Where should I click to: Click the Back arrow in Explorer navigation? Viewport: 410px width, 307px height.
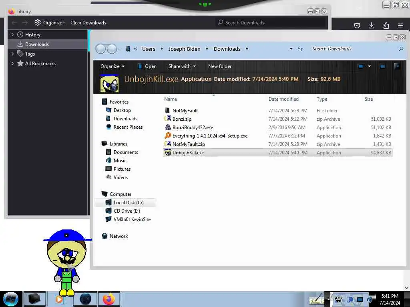(x=100, y=49)
